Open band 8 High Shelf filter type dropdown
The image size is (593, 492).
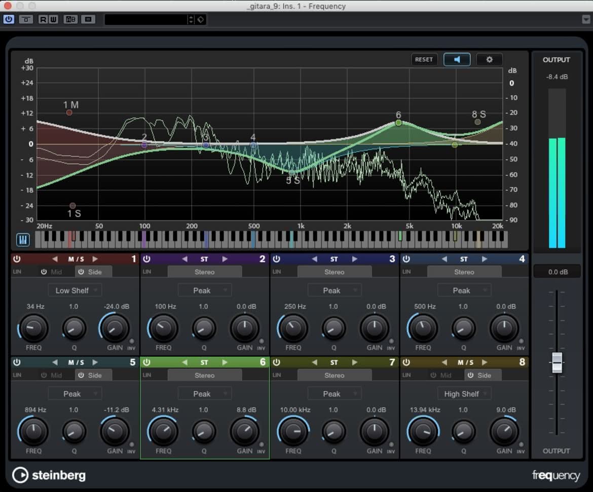[464, 394]
